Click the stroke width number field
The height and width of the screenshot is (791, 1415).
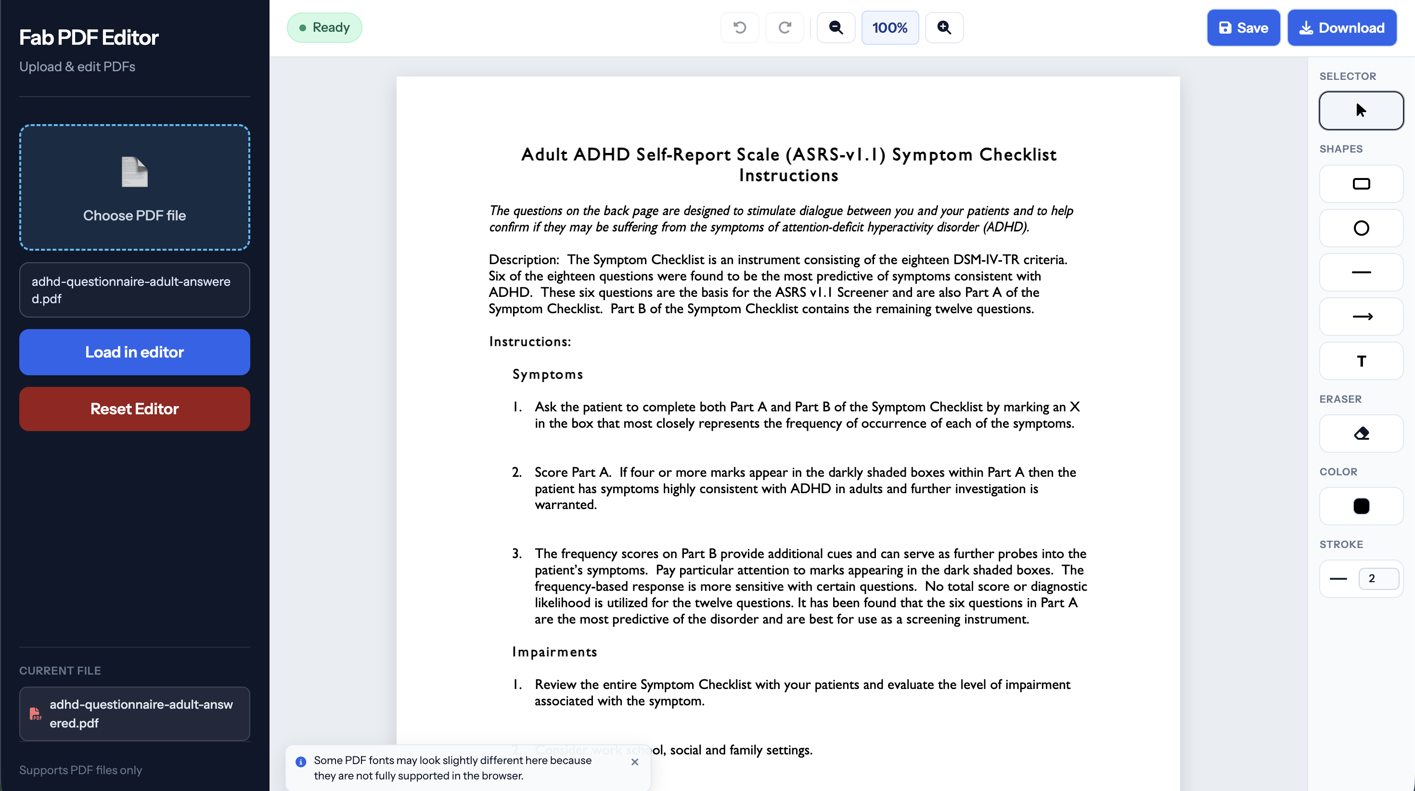[x=1378, y=578]
